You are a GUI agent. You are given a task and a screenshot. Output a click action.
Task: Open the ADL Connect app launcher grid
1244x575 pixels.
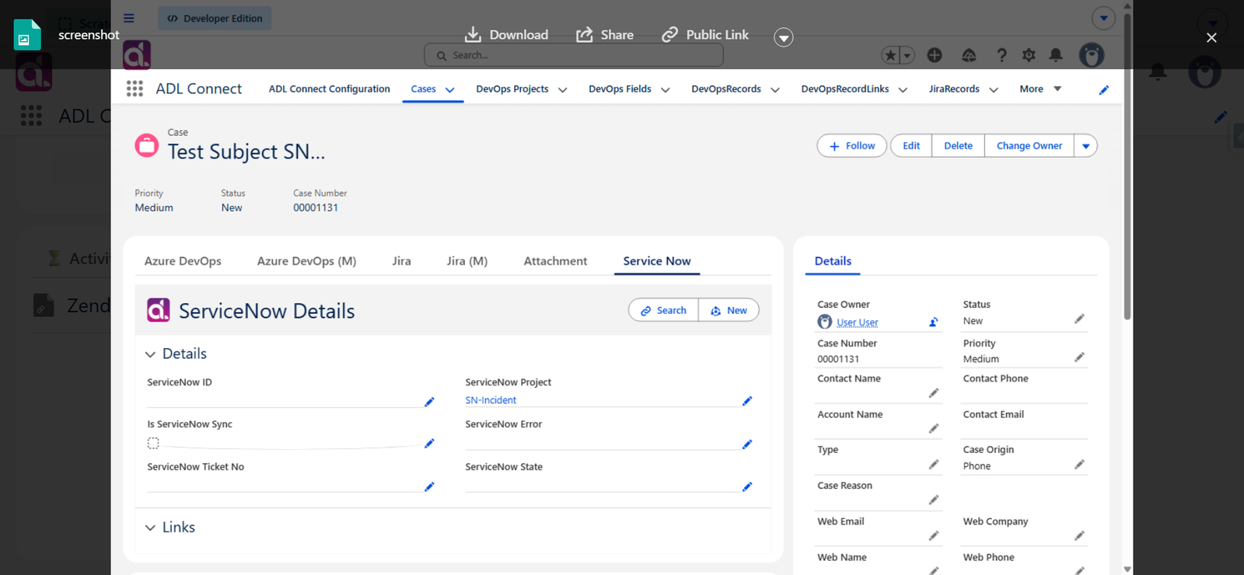[135, 89]
